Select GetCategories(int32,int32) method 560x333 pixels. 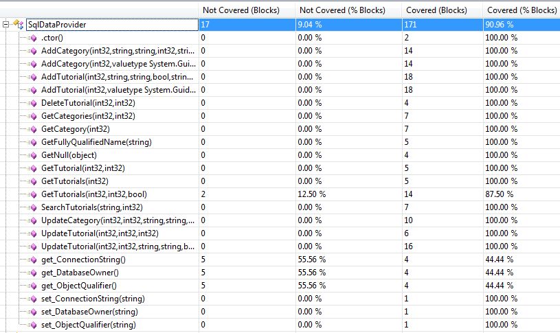pyautogui.click(x=88, y=116)
